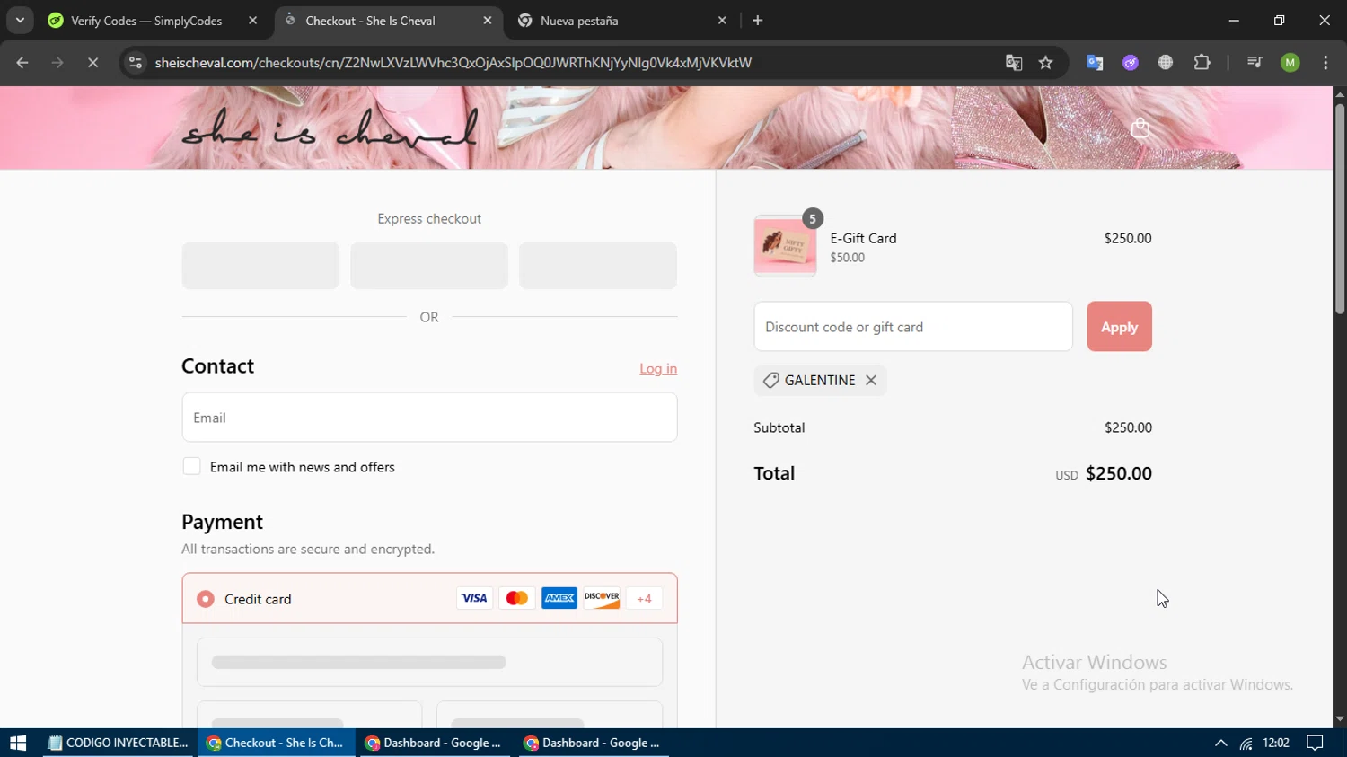1347x757 pixels.
Task: Click the Visa card logo
Action: click(474, 598)
